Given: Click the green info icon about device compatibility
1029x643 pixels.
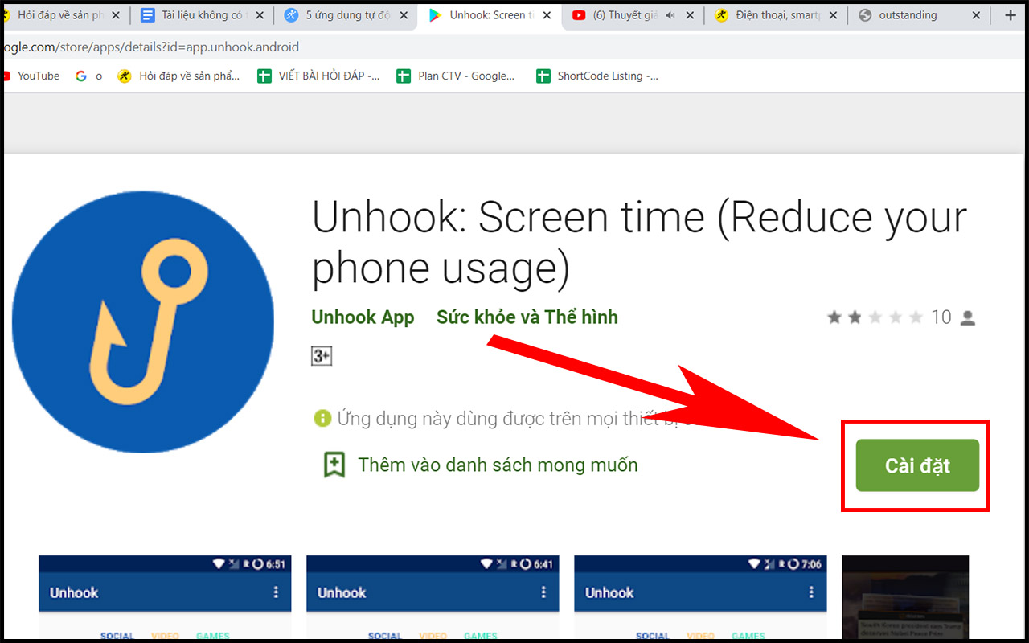Looking at the screenshot, I should pyautogui.click(x=322, y=418).
